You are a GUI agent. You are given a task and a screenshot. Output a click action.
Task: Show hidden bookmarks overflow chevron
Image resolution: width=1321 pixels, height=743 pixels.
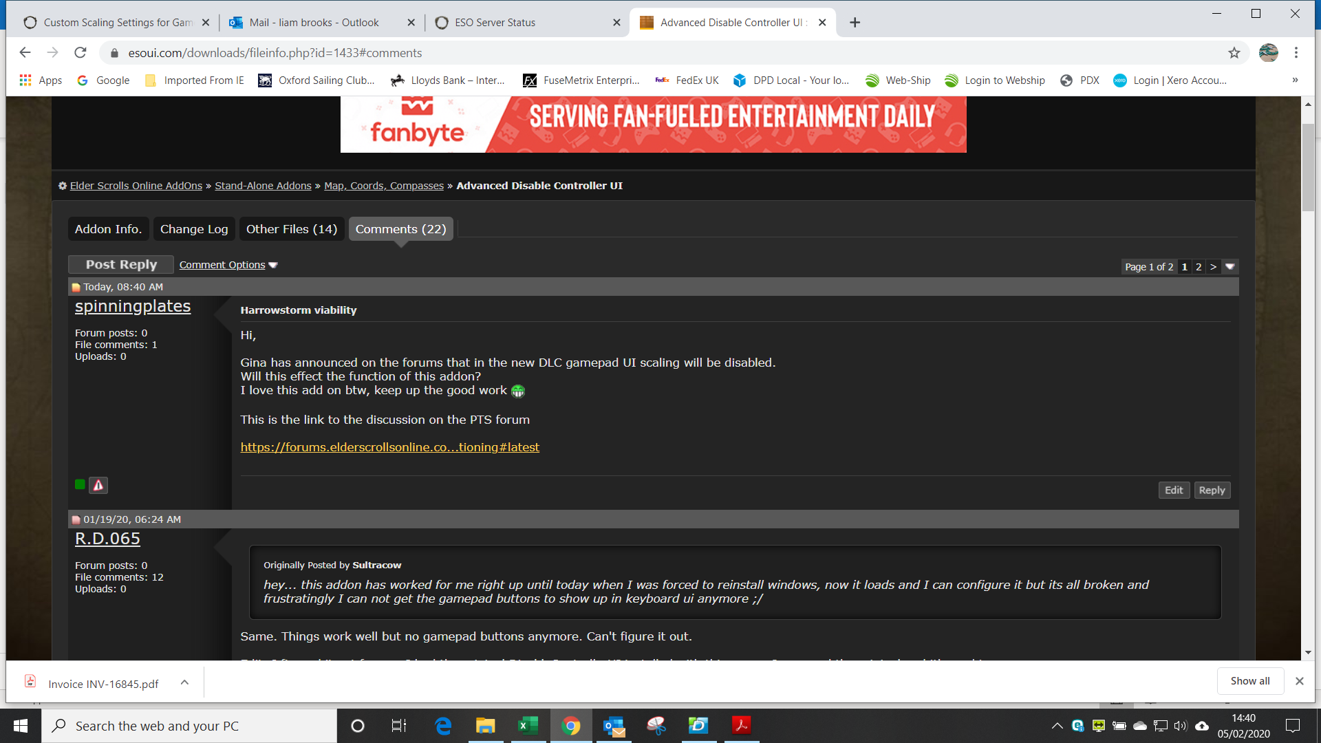click(1295, 80)
